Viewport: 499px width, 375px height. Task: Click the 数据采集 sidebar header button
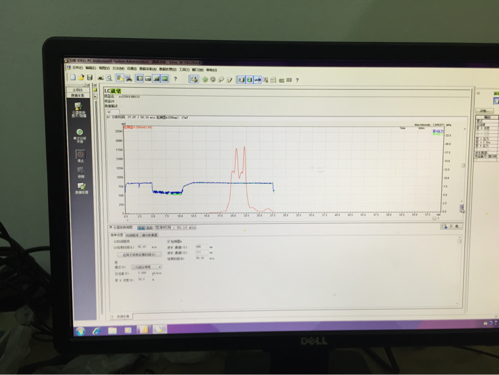77,95
